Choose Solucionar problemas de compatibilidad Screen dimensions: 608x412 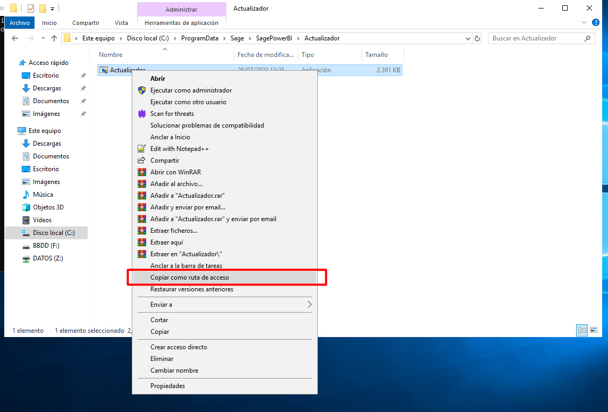click(225, 125)
